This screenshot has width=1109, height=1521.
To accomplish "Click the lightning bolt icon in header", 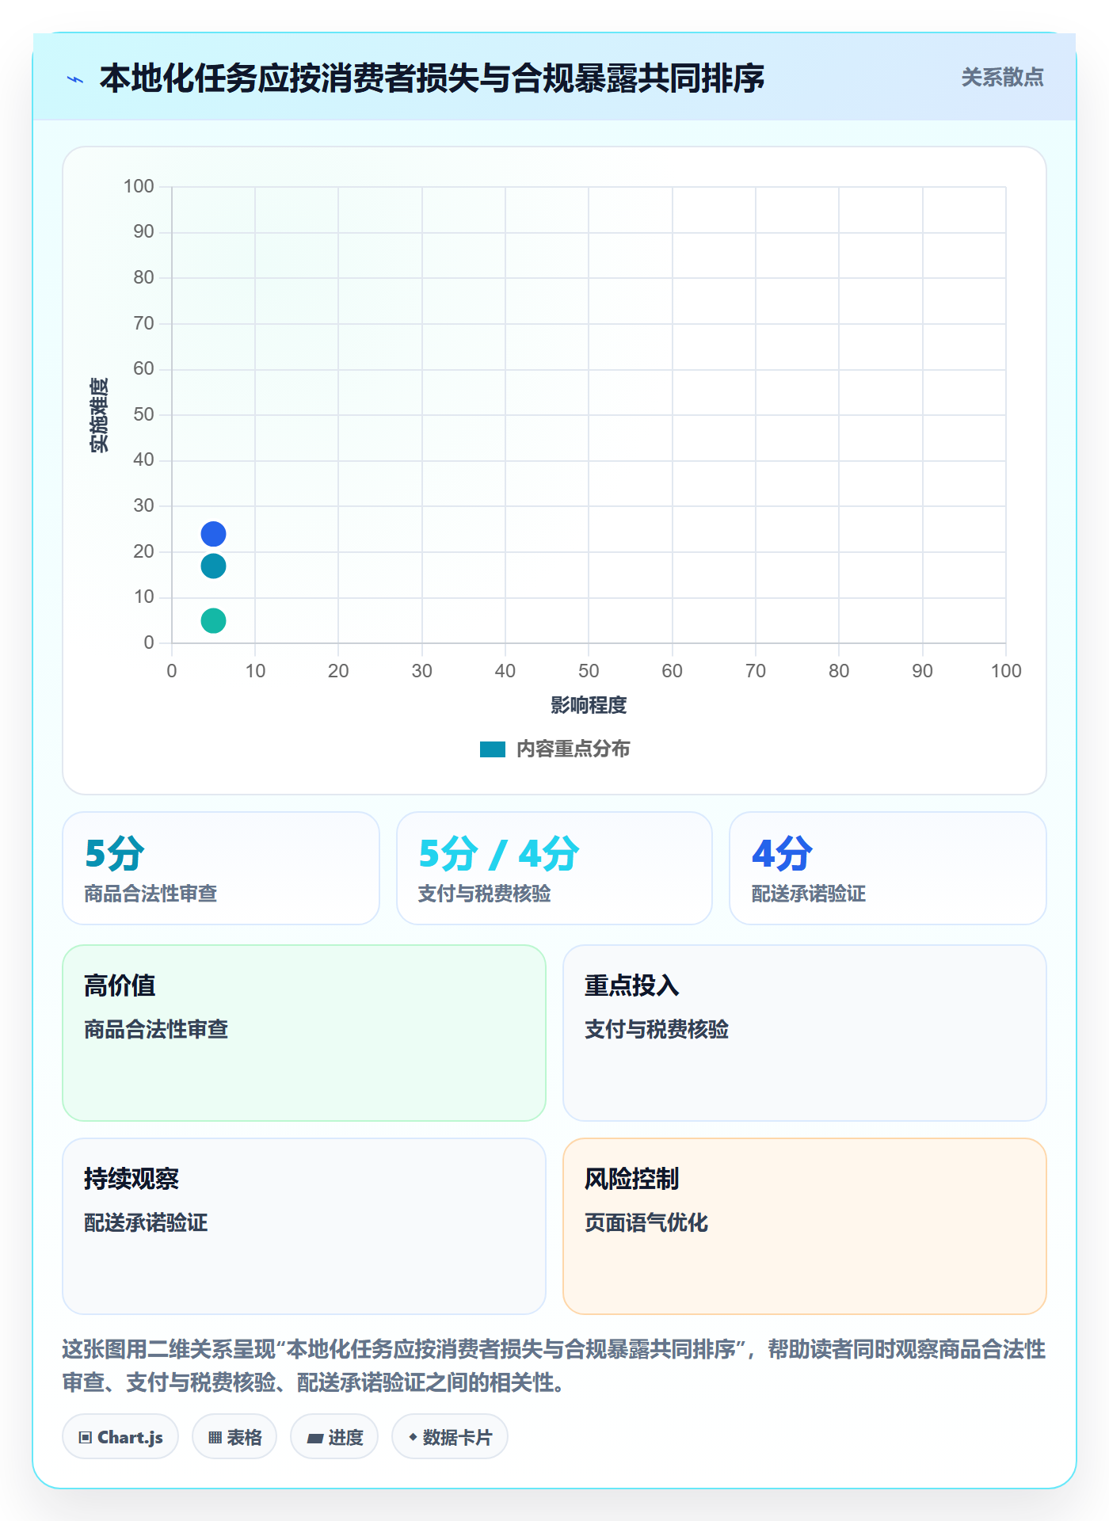I will coord(75,79).
